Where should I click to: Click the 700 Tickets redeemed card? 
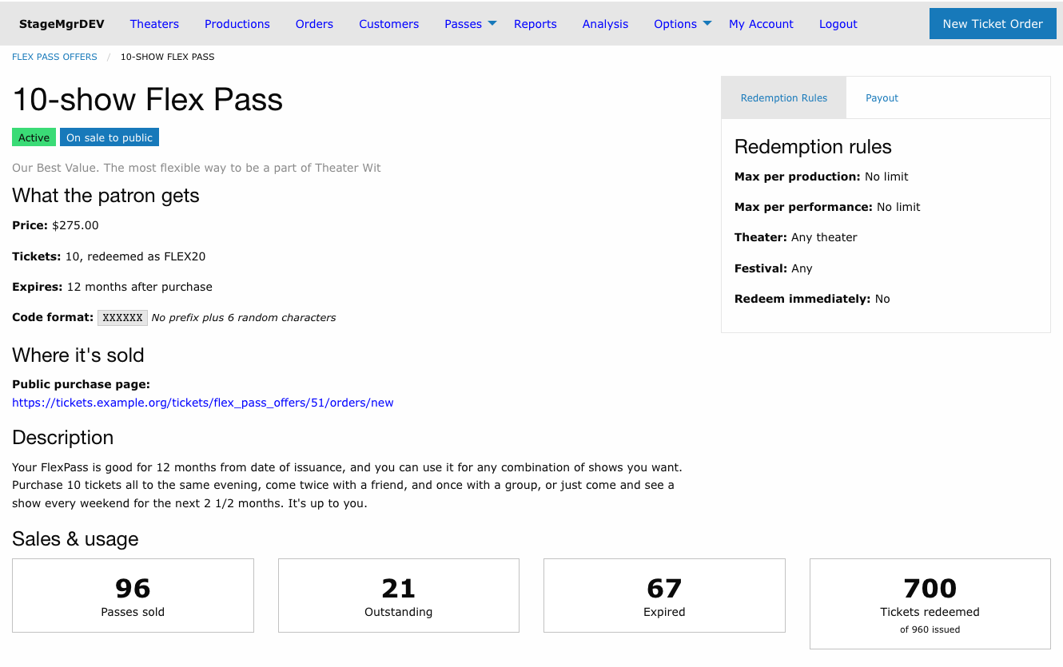coord(930,603)
